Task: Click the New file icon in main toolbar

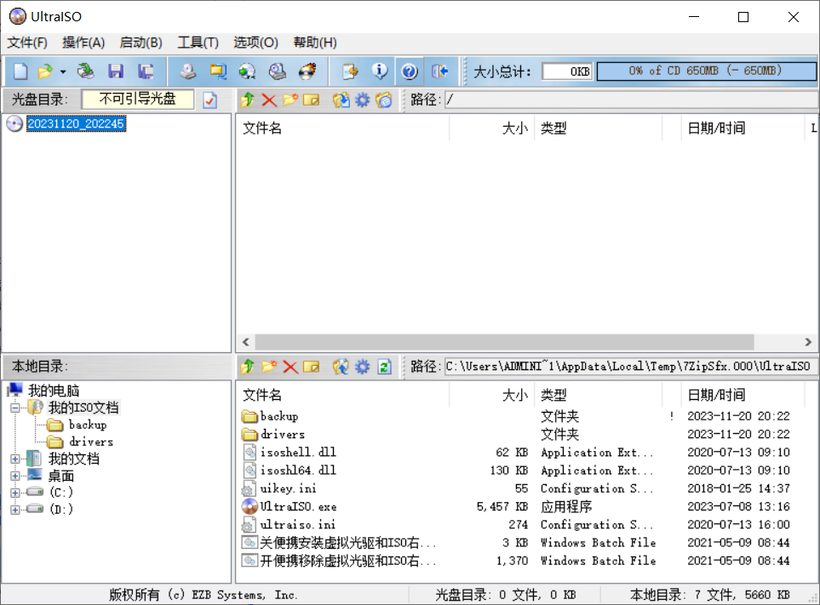Action: tap(20, 71)
